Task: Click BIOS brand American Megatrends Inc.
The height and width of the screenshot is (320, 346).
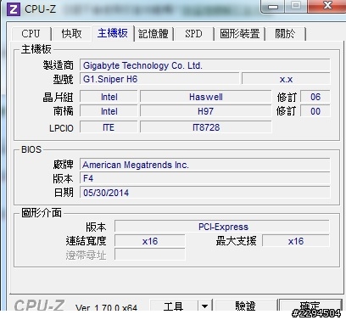Action: pyautogui.click(x=205, y=165)
